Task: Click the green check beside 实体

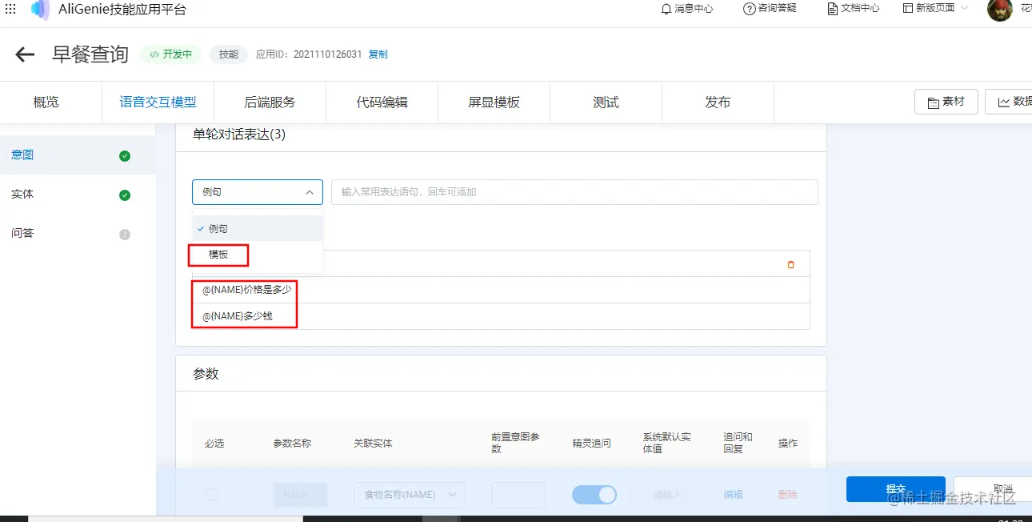Action: pos(125,195)
